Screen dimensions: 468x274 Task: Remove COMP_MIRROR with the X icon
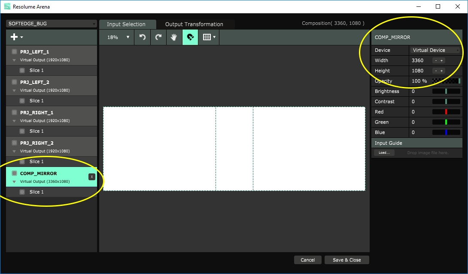point(91,177)
